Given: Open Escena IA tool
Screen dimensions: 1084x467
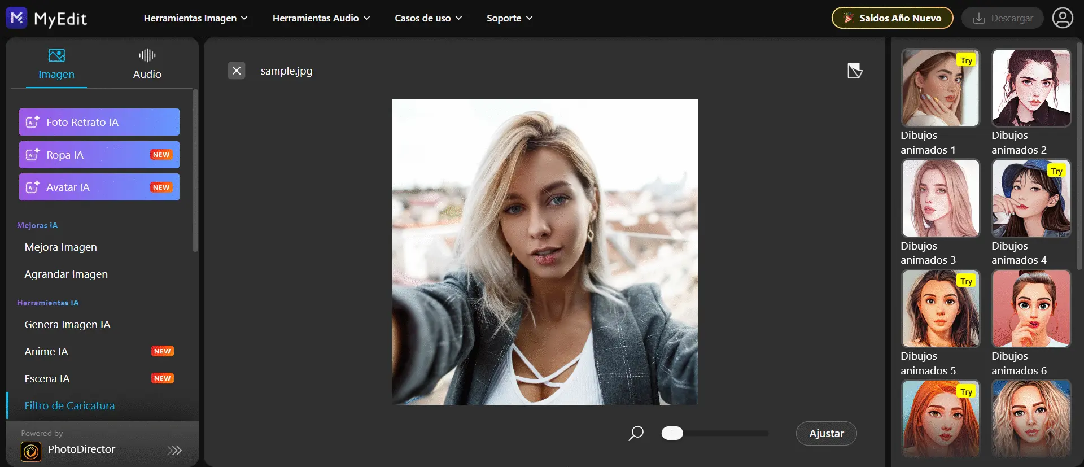Looking at the screenshot, I should click(x=47, y=378).
